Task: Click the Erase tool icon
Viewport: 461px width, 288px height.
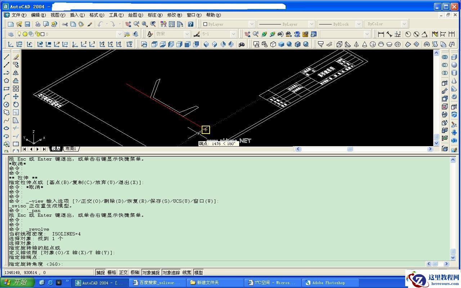Action: tap(16, 57)
